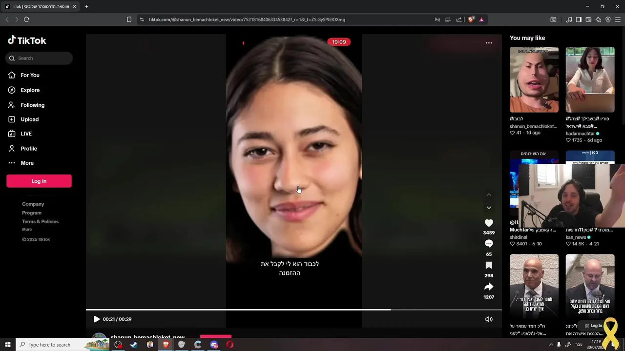Screen dimensions: 625x351
Task: Click the crossed-out signal icon in address bar
Action: pyautogui.click(x=437, y=19)
